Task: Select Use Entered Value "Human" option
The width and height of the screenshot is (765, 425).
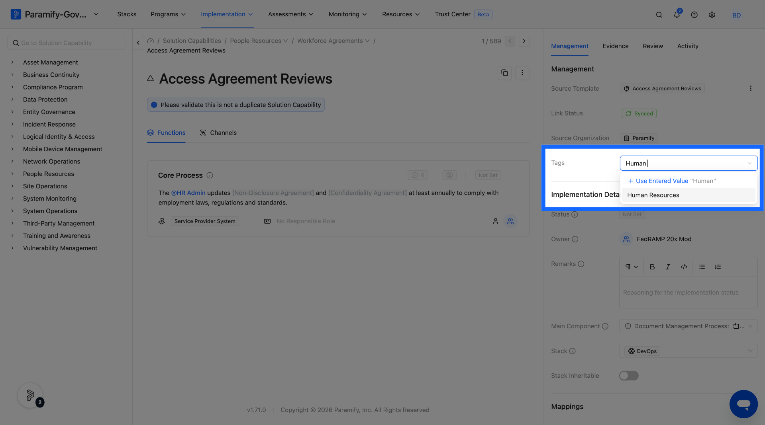Action: (x=688, y=181)
